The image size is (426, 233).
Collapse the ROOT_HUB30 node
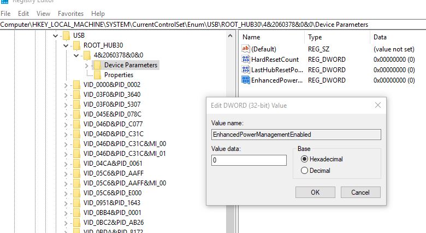point(66,45)
